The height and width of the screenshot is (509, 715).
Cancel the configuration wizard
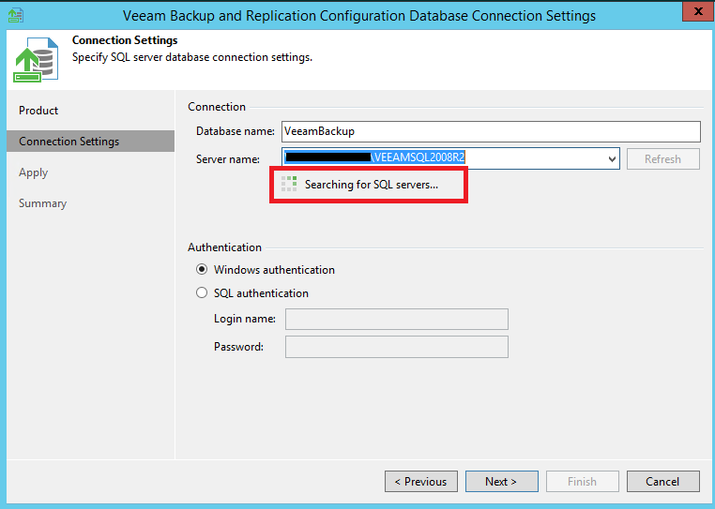click(663, 481)
